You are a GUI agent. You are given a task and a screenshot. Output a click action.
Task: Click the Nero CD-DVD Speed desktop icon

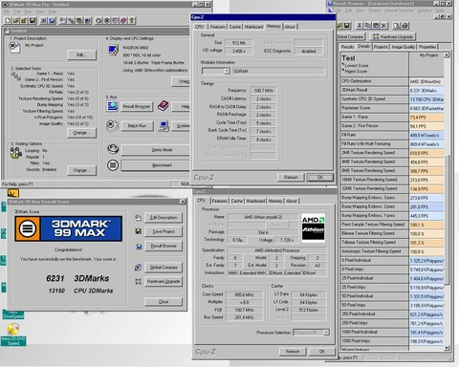tap(13, 334)
